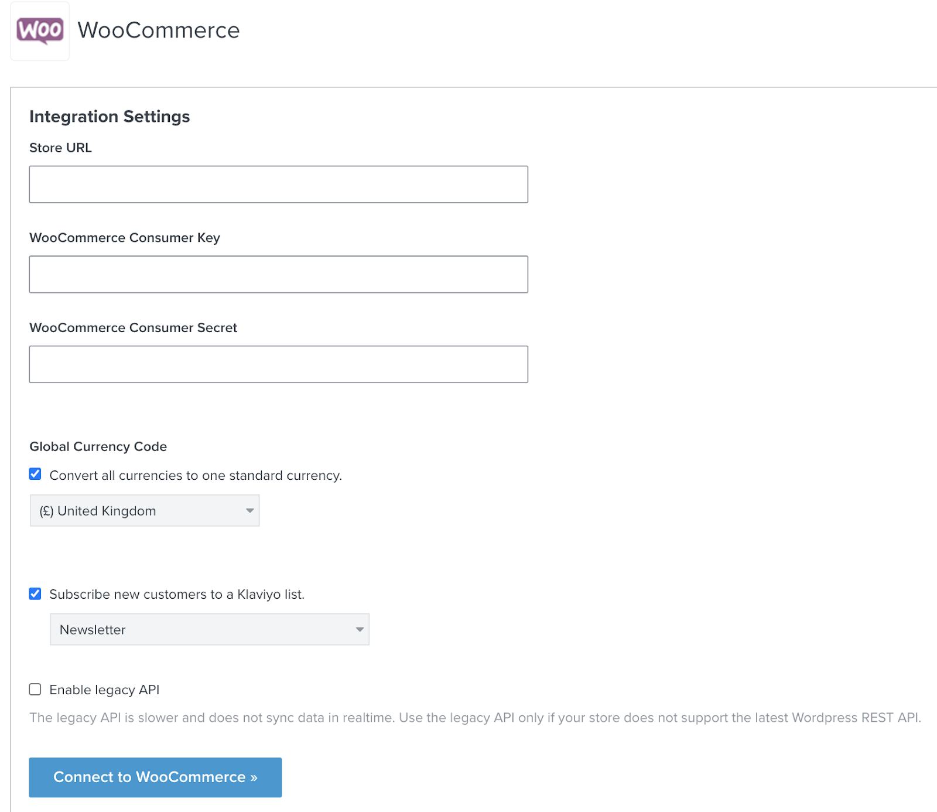Image resolution: width=937 pixels, height=812 pixels.
Task: Click the Integration Settings heading
Action: click(110, 117)
